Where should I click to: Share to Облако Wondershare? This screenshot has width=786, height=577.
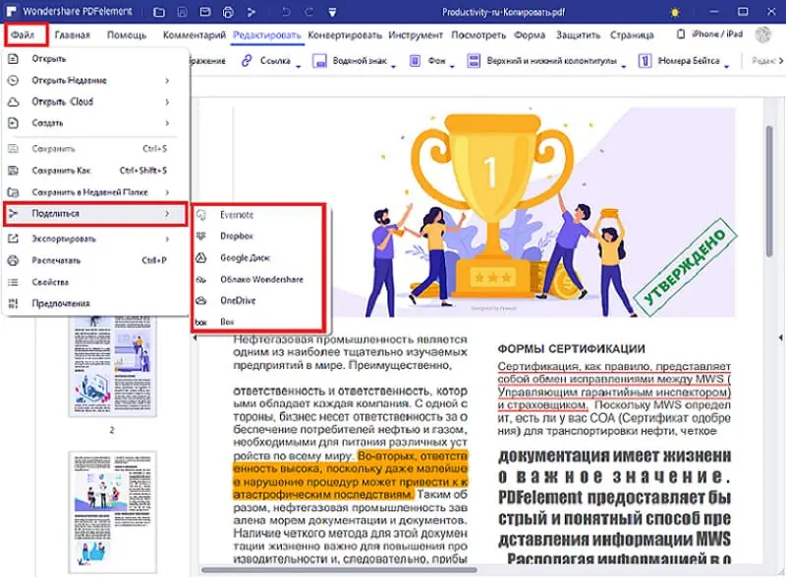click(x=258, y=280)
